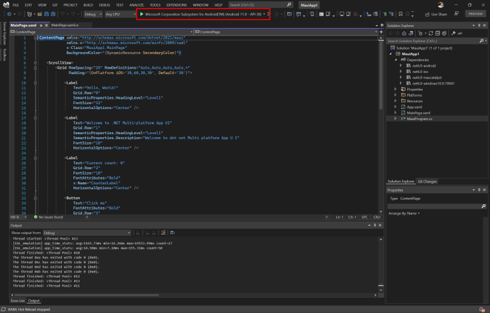Open the EXTENSIONS menu
Screen dimensions: 490x313
click(x=176, y=5)
